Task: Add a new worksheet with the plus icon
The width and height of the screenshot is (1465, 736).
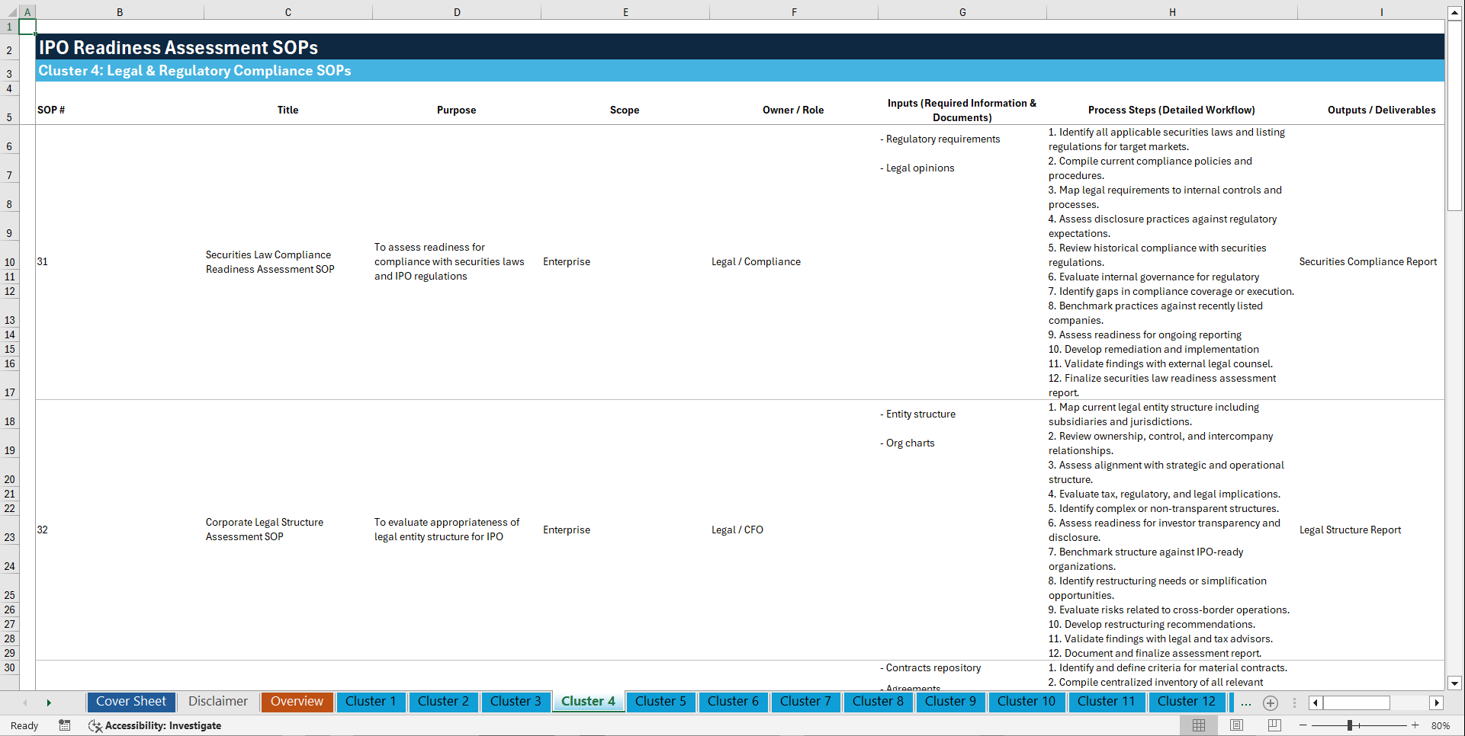Action: (x=1271, y=702)
